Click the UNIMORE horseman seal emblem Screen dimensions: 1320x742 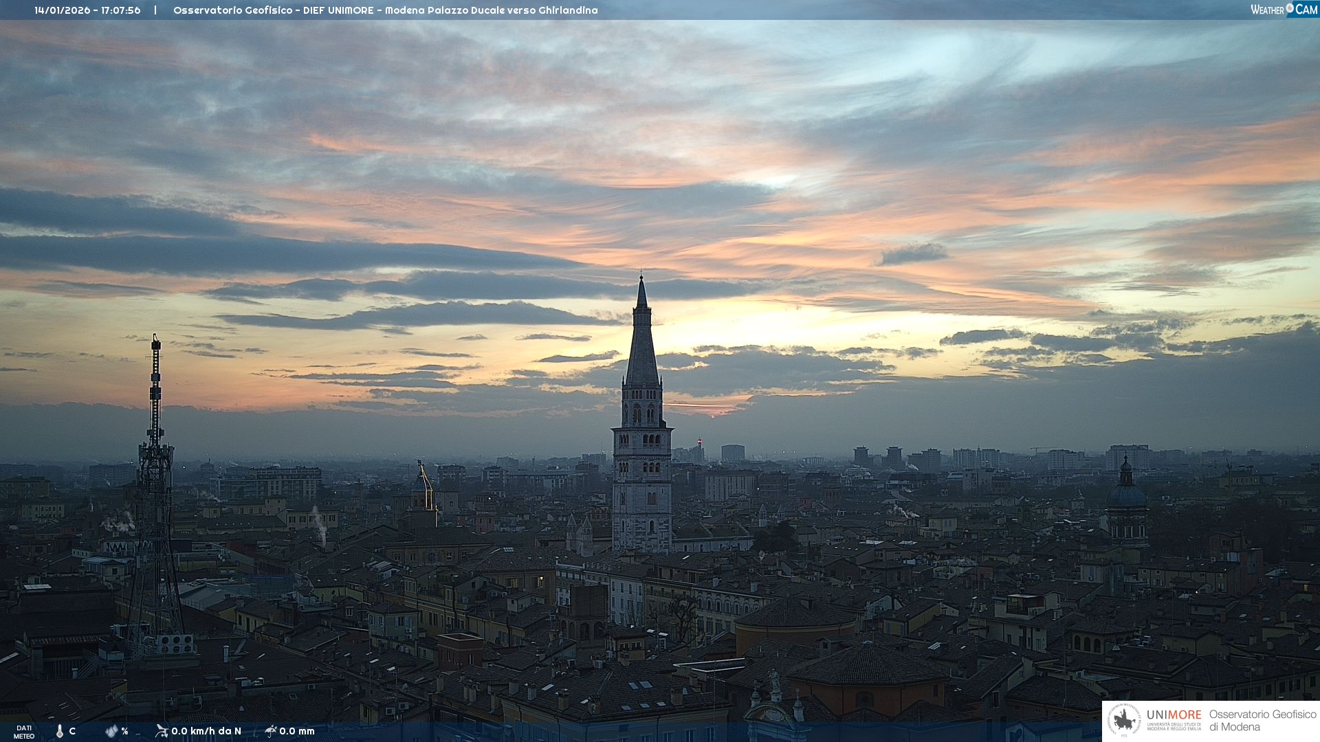1124,721
